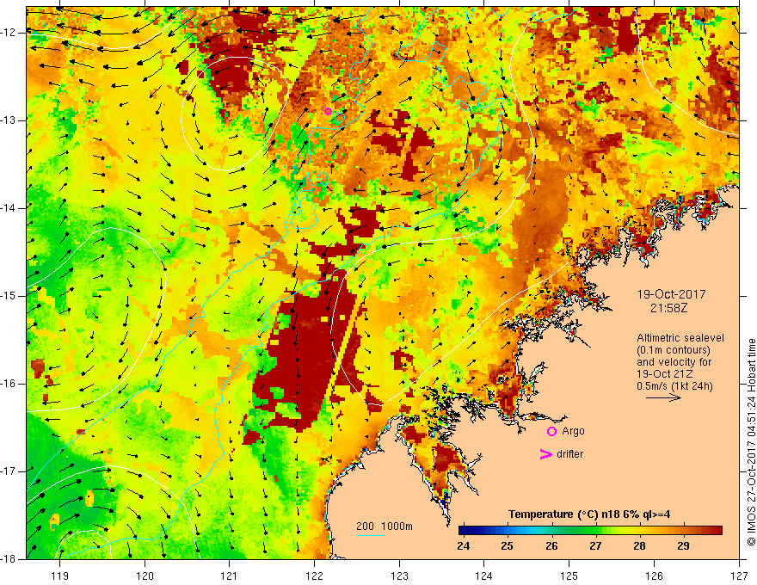Click the 'Temperature (°C) n18 6% ql>=4' title
The height and width of the screenshot is (585, 757).
[589, 514]
